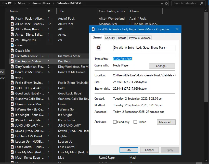The height and width of the screenshot is (164, 209).
Task: Switch to the General tab
Action: [97, 37]
